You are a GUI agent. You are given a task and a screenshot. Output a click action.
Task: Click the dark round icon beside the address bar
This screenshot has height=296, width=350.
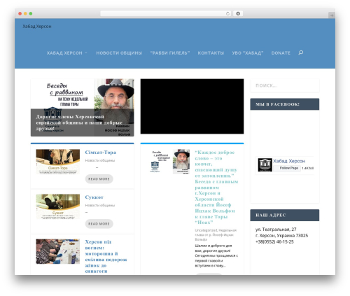tap(238, 13)
